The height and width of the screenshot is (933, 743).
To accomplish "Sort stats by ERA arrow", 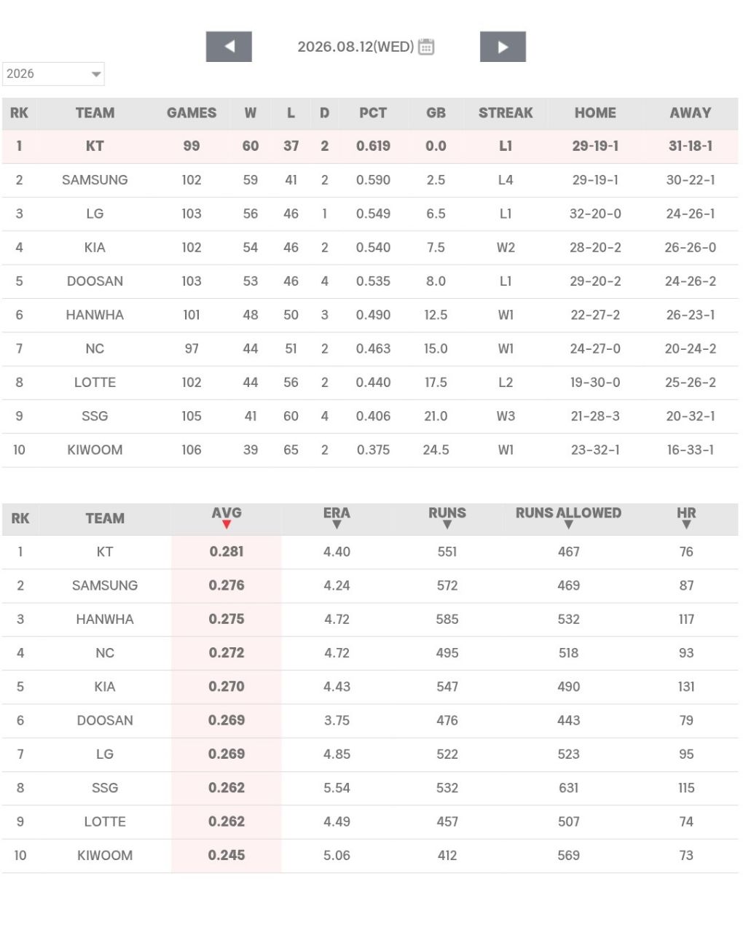I will (337, 525).
